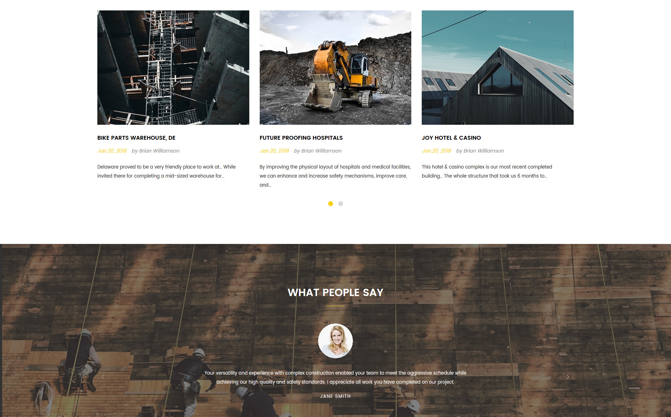The height and width of the screenshot is (417, 671).
Task: Open Bike Parts Warehouse, DE post title
Action: click(136, 138)
